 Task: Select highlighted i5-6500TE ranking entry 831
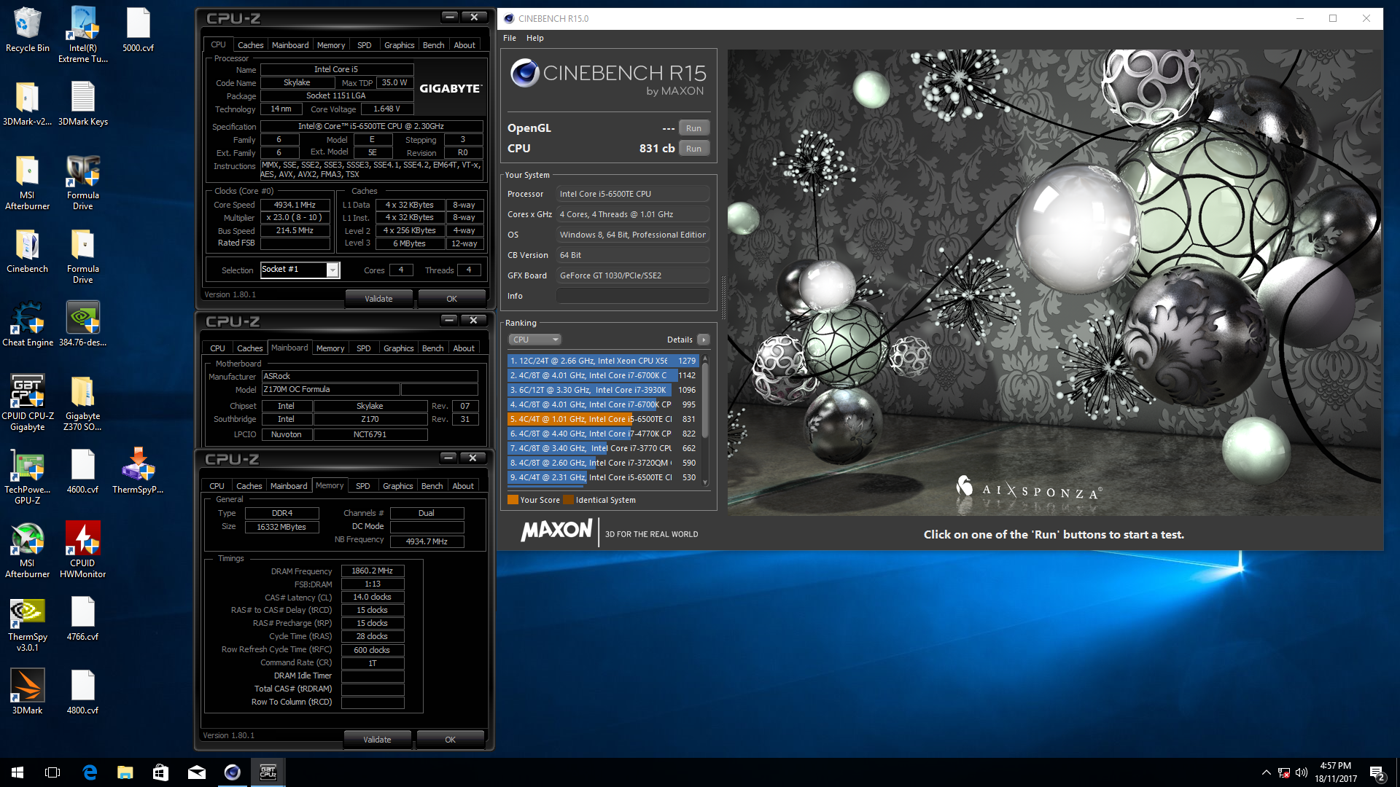click(x=603, y=419)
